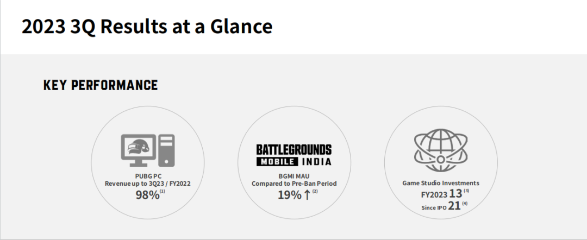Click footnote marker (2) after the arrow
Viewport: 587px width, 240px height.
tap(315, 191)
